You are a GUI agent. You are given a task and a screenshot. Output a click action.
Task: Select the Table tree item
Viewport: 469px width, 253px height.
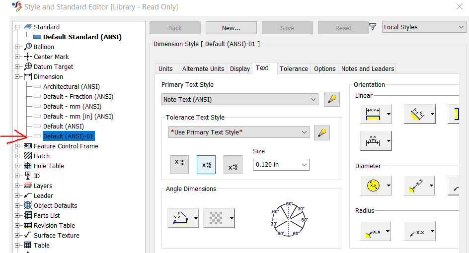pos(42,245)
